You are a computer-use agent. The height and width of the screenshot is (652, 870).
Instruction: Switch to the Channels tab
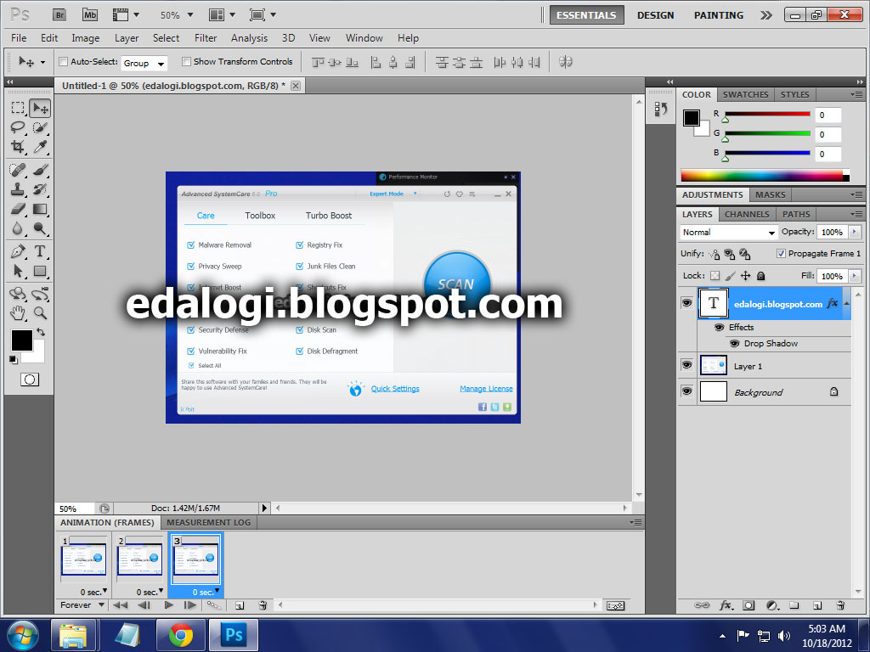click(746, 214)
